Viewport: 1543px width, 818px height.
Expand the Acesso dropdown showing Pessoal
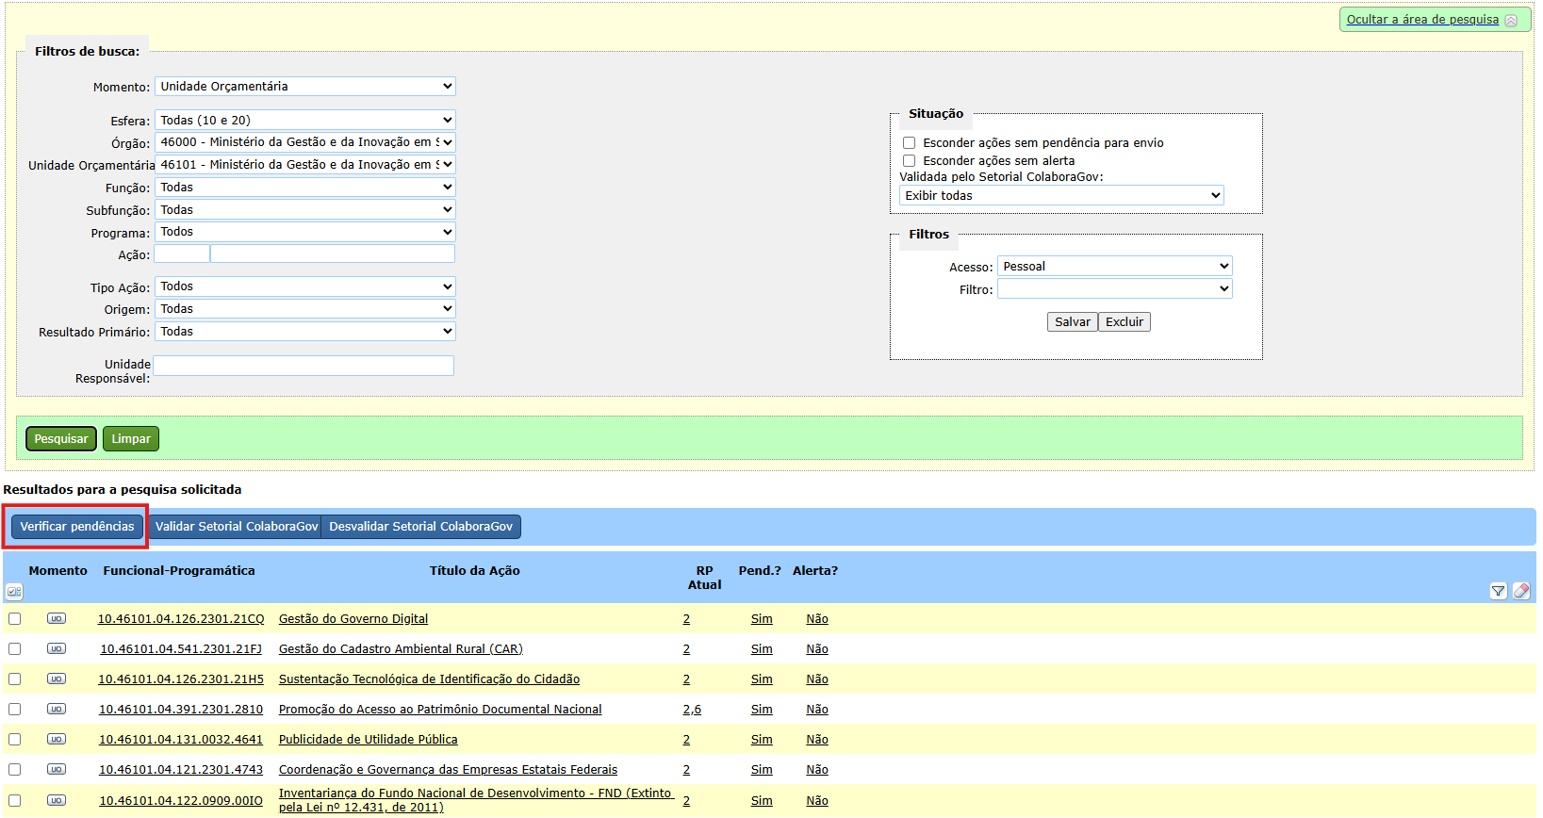point(1115,267)
